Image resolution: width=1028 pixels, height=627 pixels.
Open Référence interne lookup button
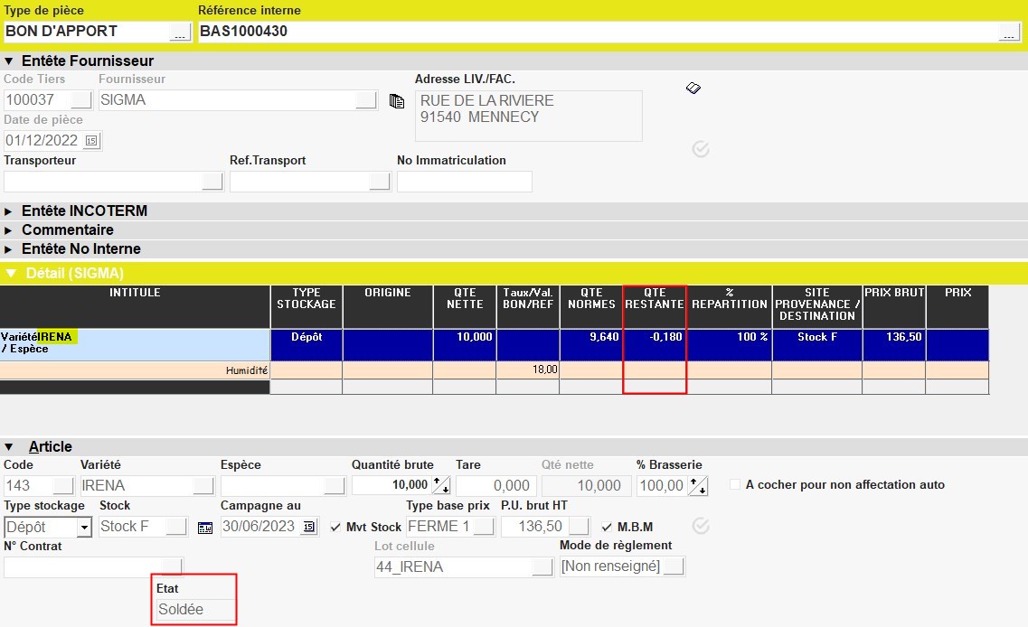pos(1009,32)
